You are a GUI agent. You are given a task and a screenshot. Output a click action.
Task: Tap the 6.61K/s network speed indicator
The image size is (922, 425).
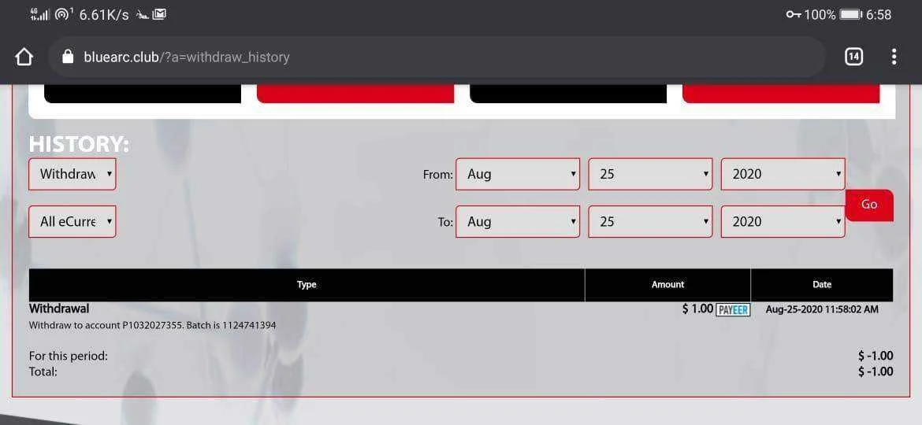(104, 15)
